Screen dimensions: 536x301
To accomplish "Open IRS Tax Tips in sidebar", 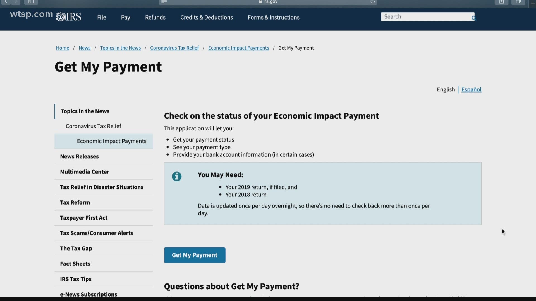I will 76,279.
